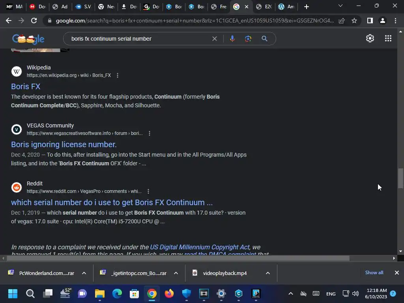This screenshot has height=303, width=404.
Task: Click the Windows Start button
Action: tap(13, 294)
